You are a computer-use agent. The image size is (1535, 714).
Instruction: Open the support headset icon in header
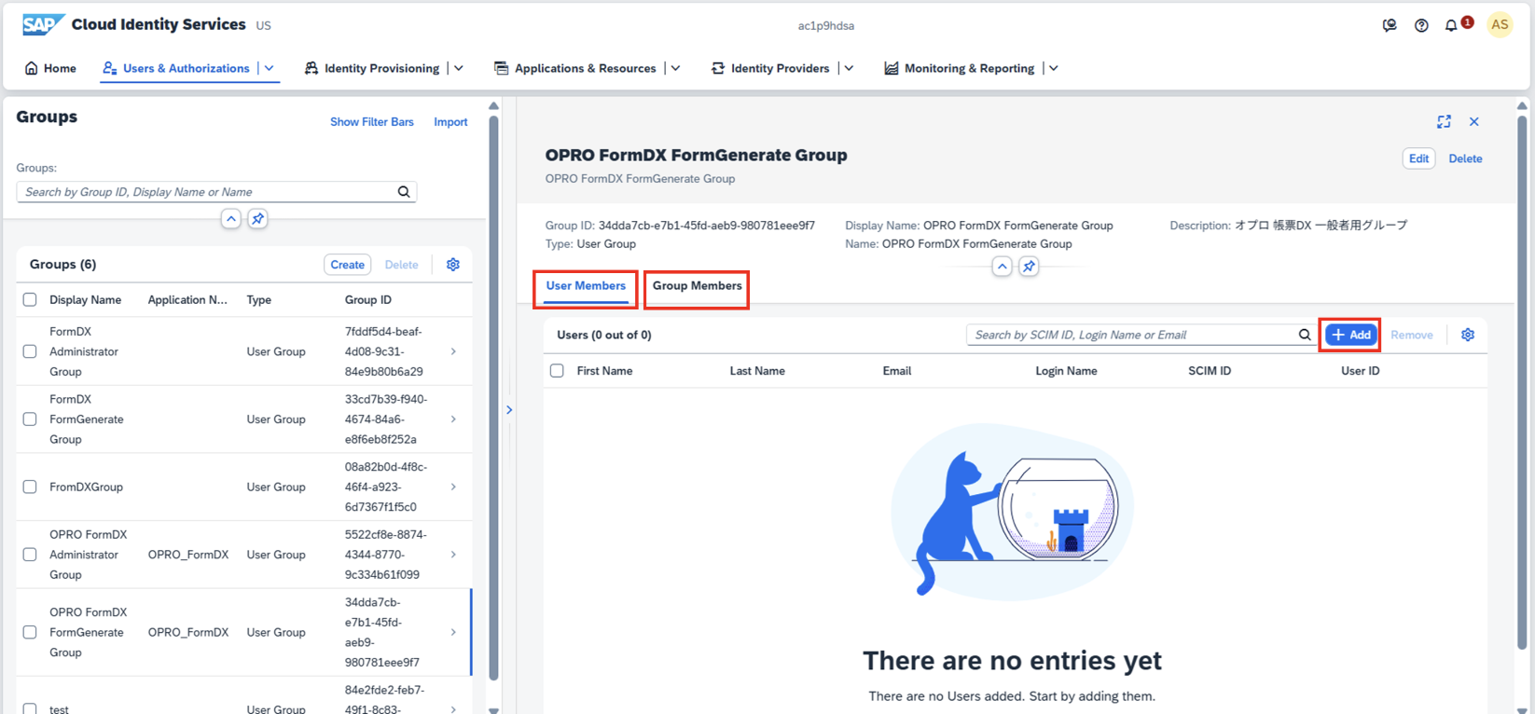click(1390, 25)
